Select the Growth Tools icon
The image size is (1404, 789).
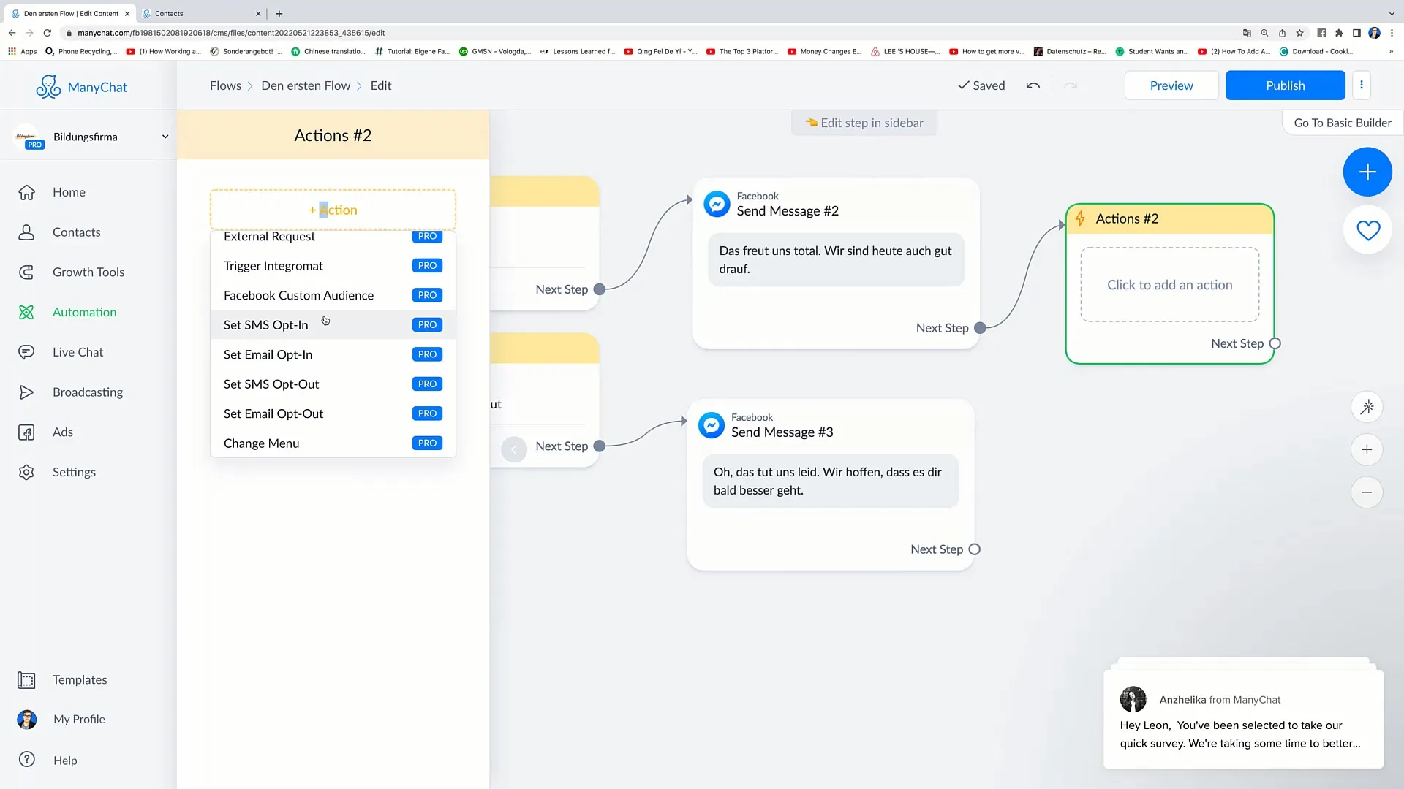(x=26, y=272)
